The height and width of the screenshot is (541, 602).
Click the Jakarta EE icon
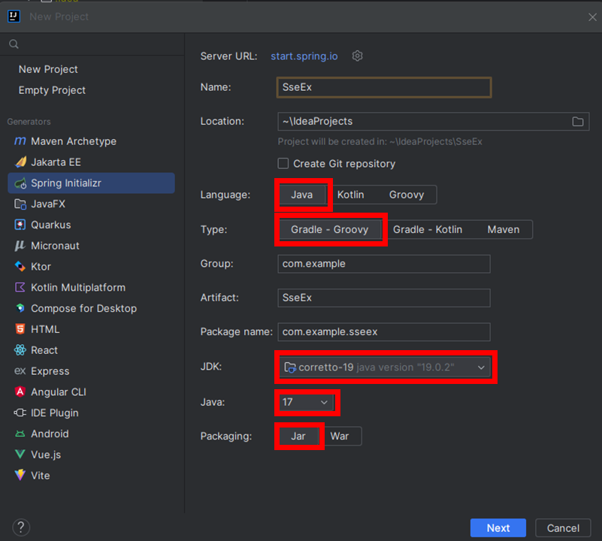(20, 162)
